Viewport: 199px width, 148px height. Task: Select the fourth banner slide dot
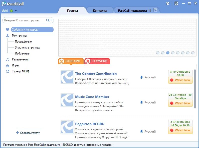click(173, 53)
